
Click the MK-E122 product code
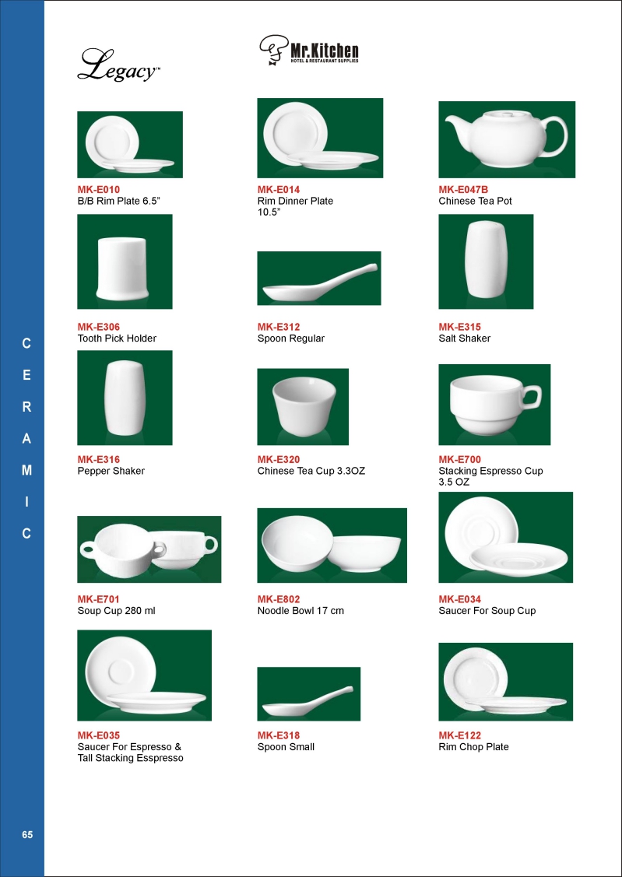point(460,735)
